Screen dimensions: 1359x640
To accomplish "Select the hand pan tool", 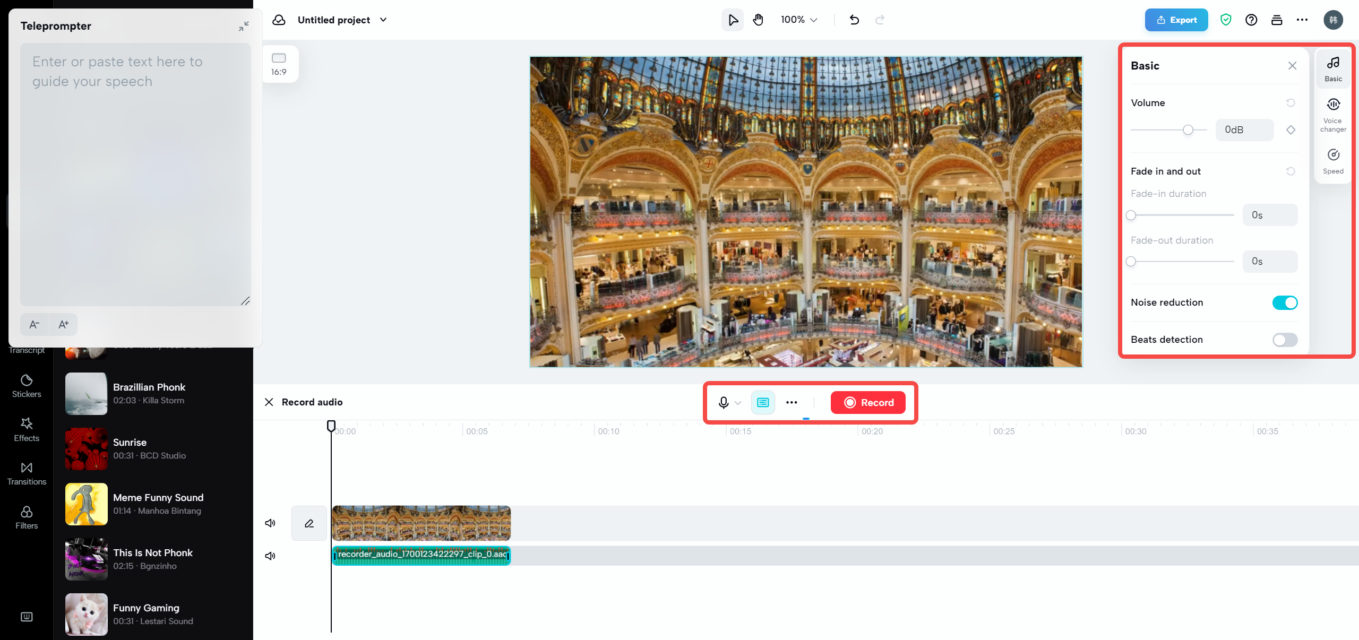I will point(758,20).
